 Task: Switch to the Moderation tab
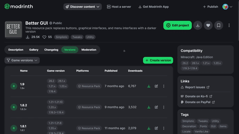pos(89,50)
